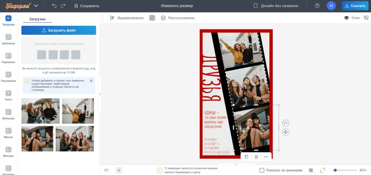Image resolution: width=371 pixels, height=175 pixels.
Task: Close the drag-image hint notice
Action: 91,81
